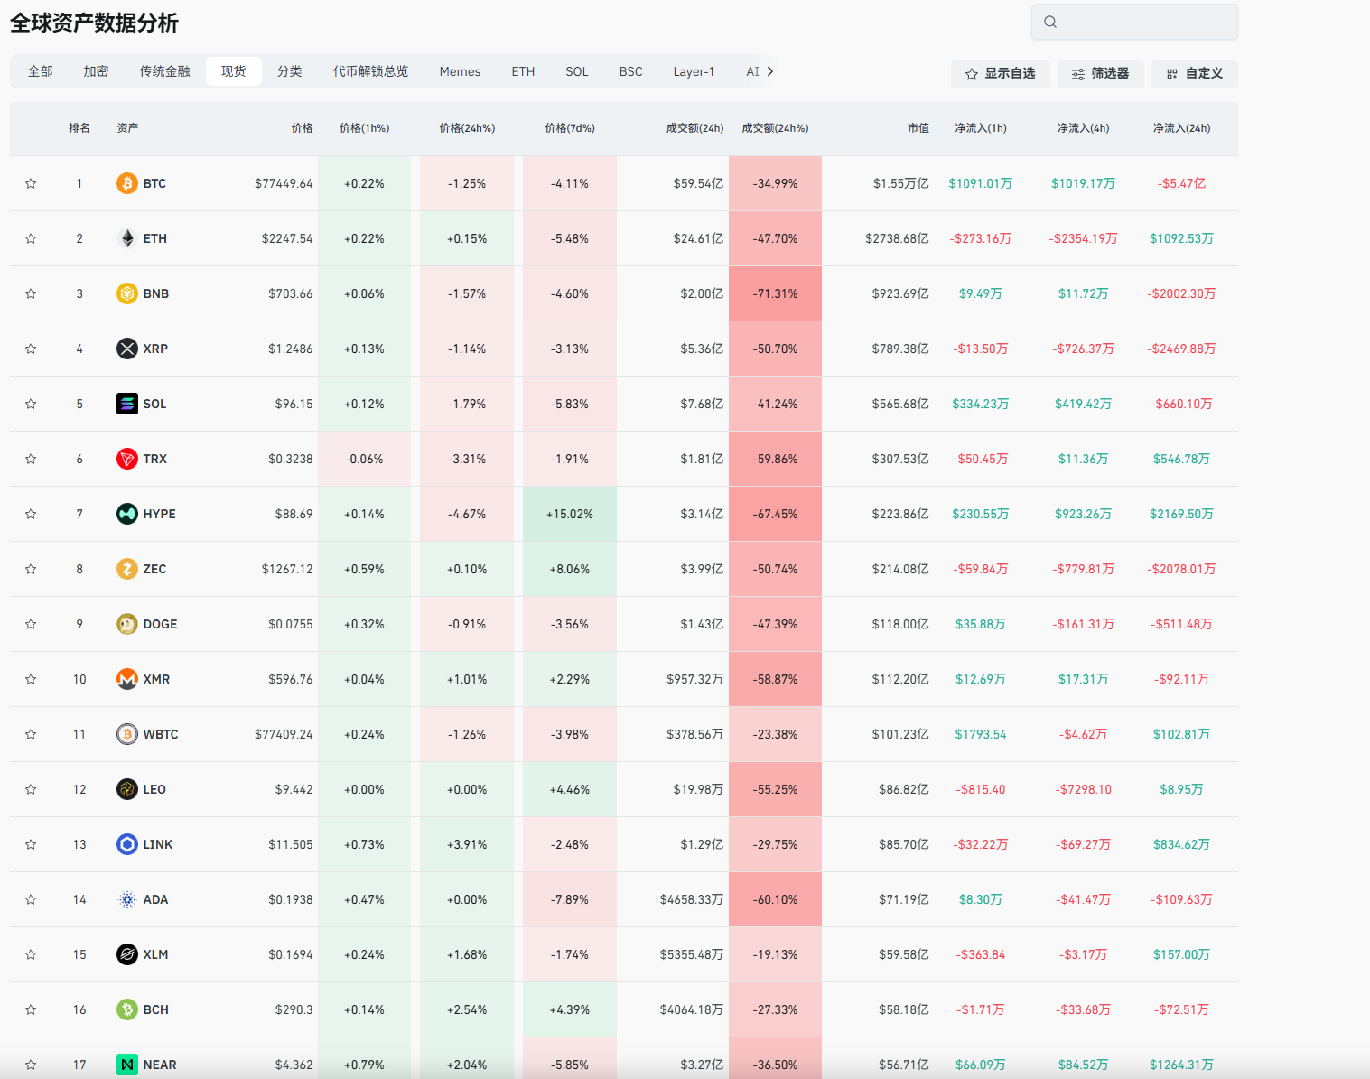The width and height of the screenshot is (1370, 1079).
Task: Mark DOGE as favorite star
Action: (x=31, y=624)
